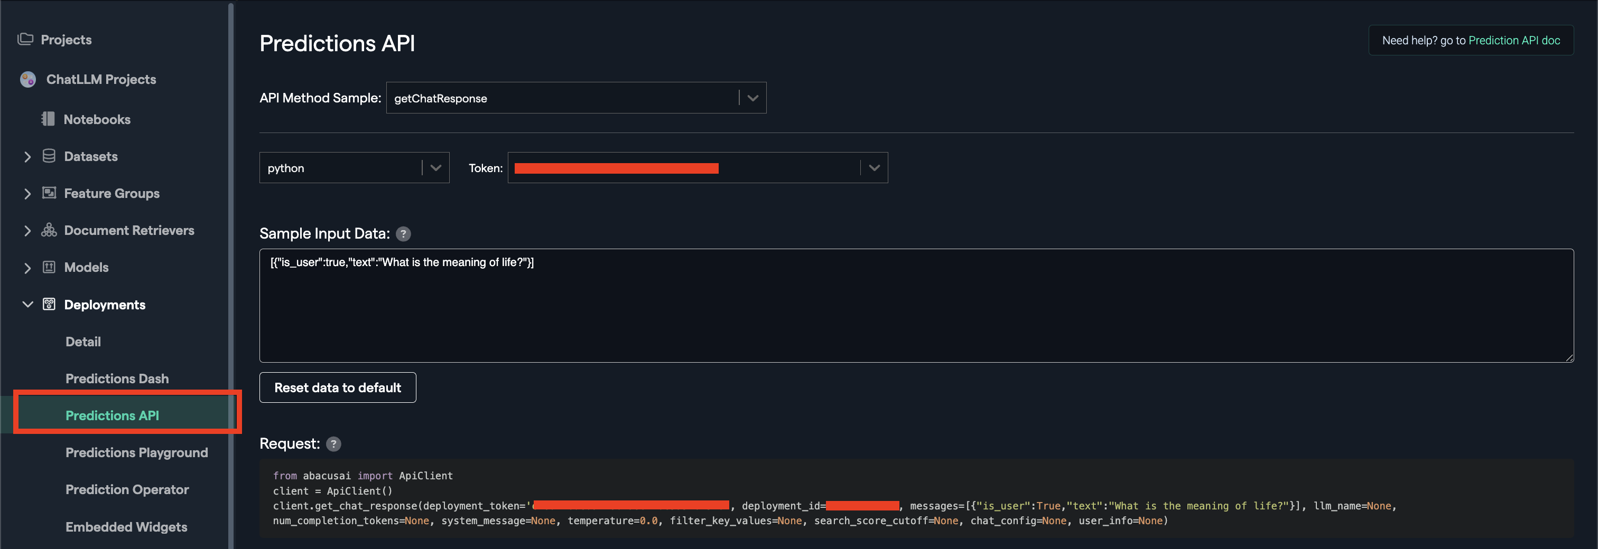
Task: Open the python language dropdown
Action: pos(434,167)
